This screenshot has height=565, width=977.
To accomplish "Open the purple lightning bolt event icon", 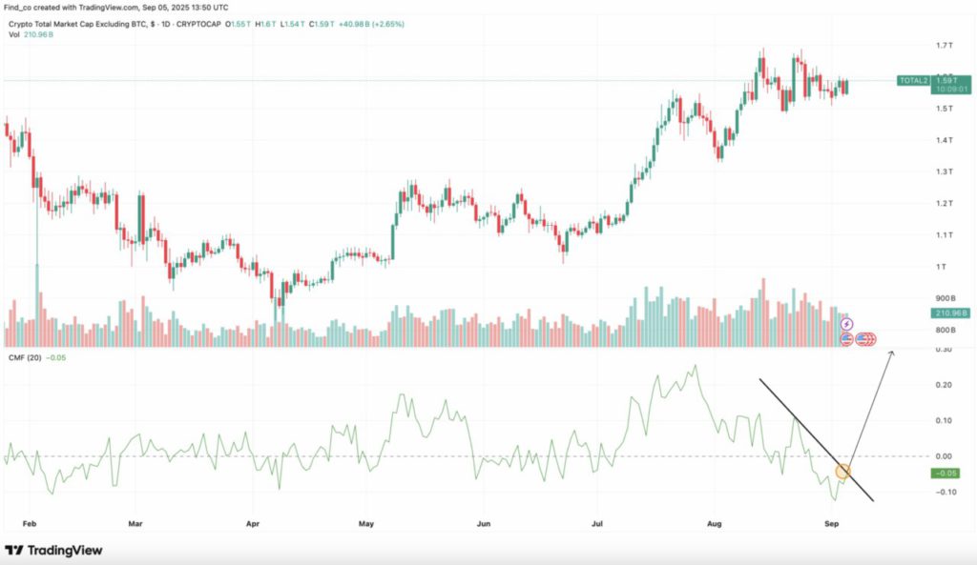I will 845,325.
